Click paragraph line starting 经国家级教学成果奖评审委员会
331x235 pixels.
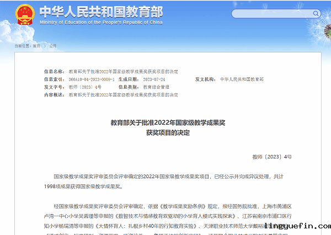tap(173, 206)
